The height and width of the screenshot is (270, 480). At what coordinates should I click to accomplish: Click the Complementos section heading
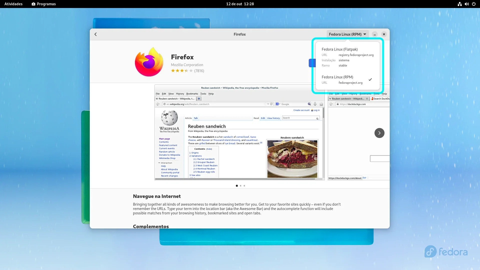(151, 226)
